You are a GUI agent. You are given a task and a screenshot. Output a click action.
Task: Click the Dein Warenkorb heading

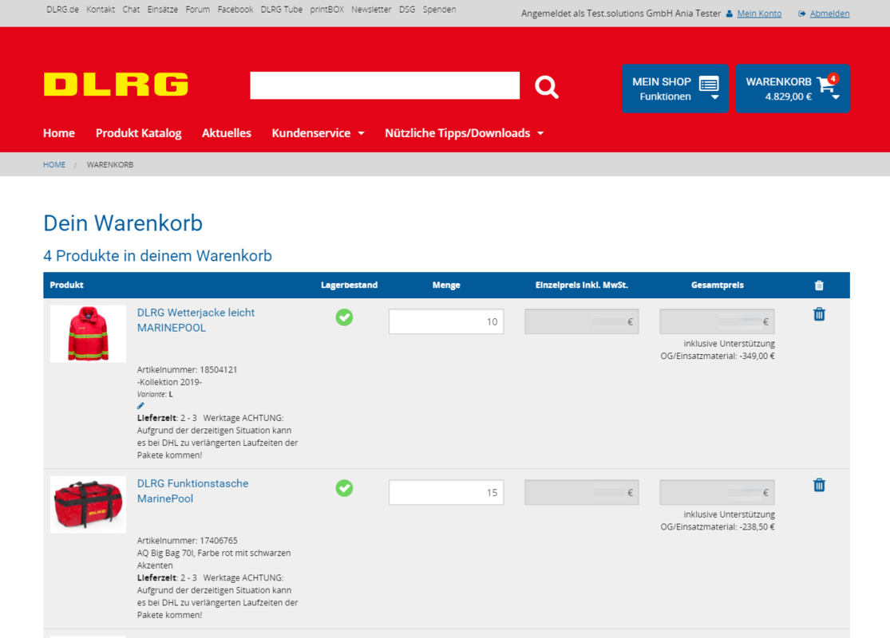tap(123, 223)
